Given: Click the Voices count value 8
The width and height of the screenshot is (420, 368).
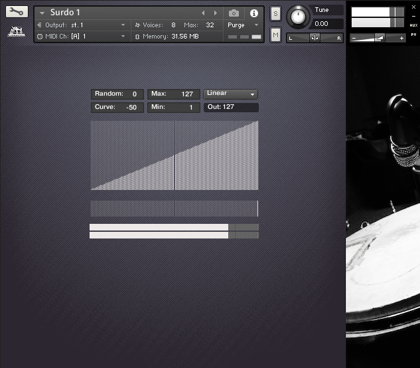Looking at the screenshot, I should (x=173, y=25).
